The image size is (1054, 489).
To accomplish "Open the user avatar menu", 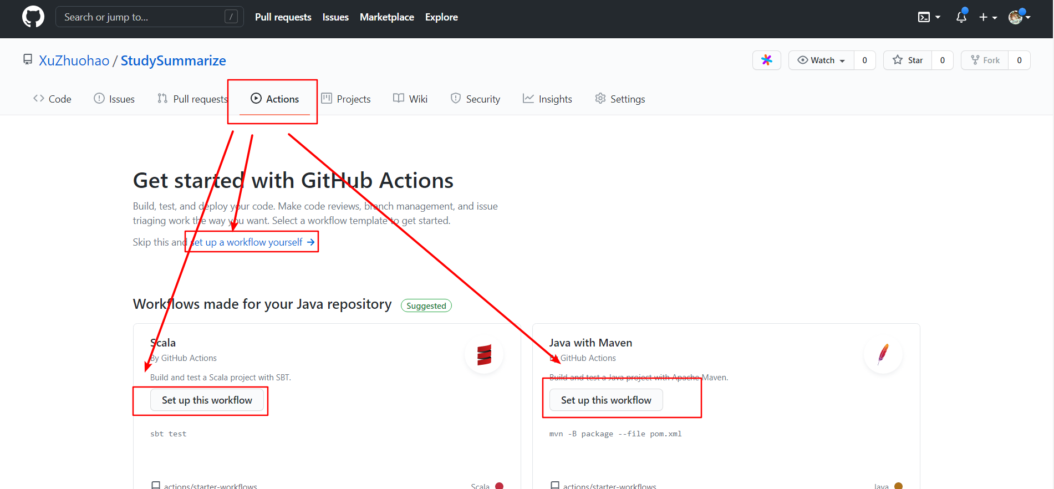I will 1019,17.
